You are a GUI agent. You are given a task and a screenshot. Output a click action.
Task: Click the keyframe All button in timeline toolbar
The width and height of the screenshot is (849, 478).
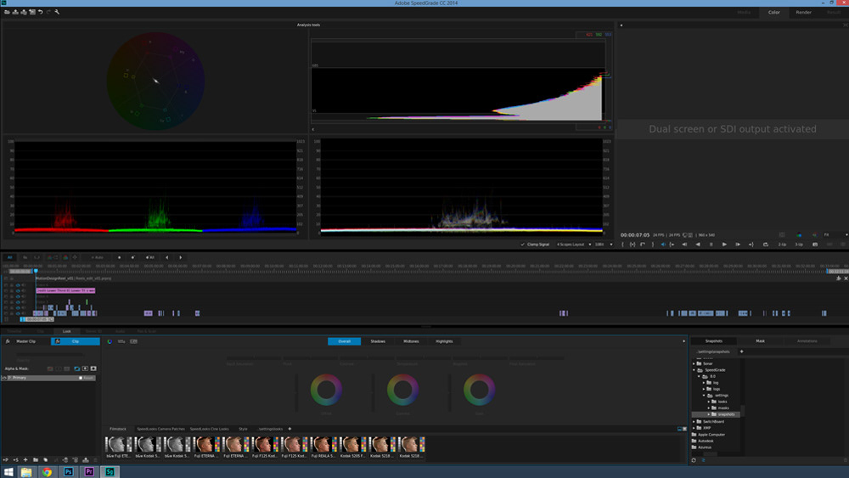150,257
